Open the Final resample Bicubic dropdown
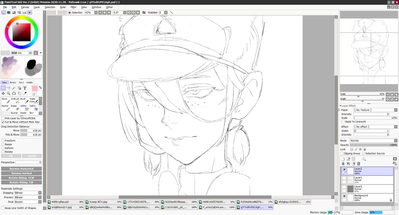The image size is (399, 215). [x=40, y=202]
